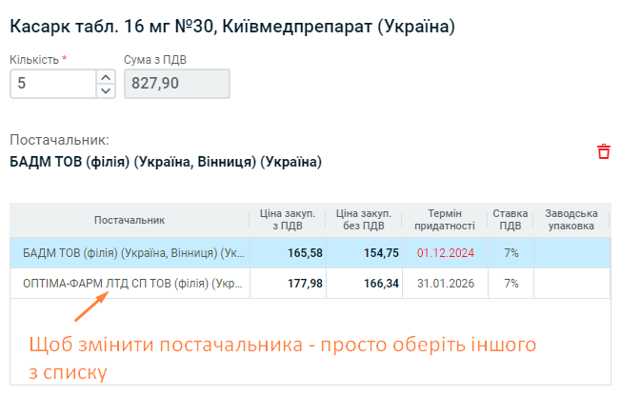Click price without VAT 154,75
The image size is (621, 395).
click(x=381, y=253)
